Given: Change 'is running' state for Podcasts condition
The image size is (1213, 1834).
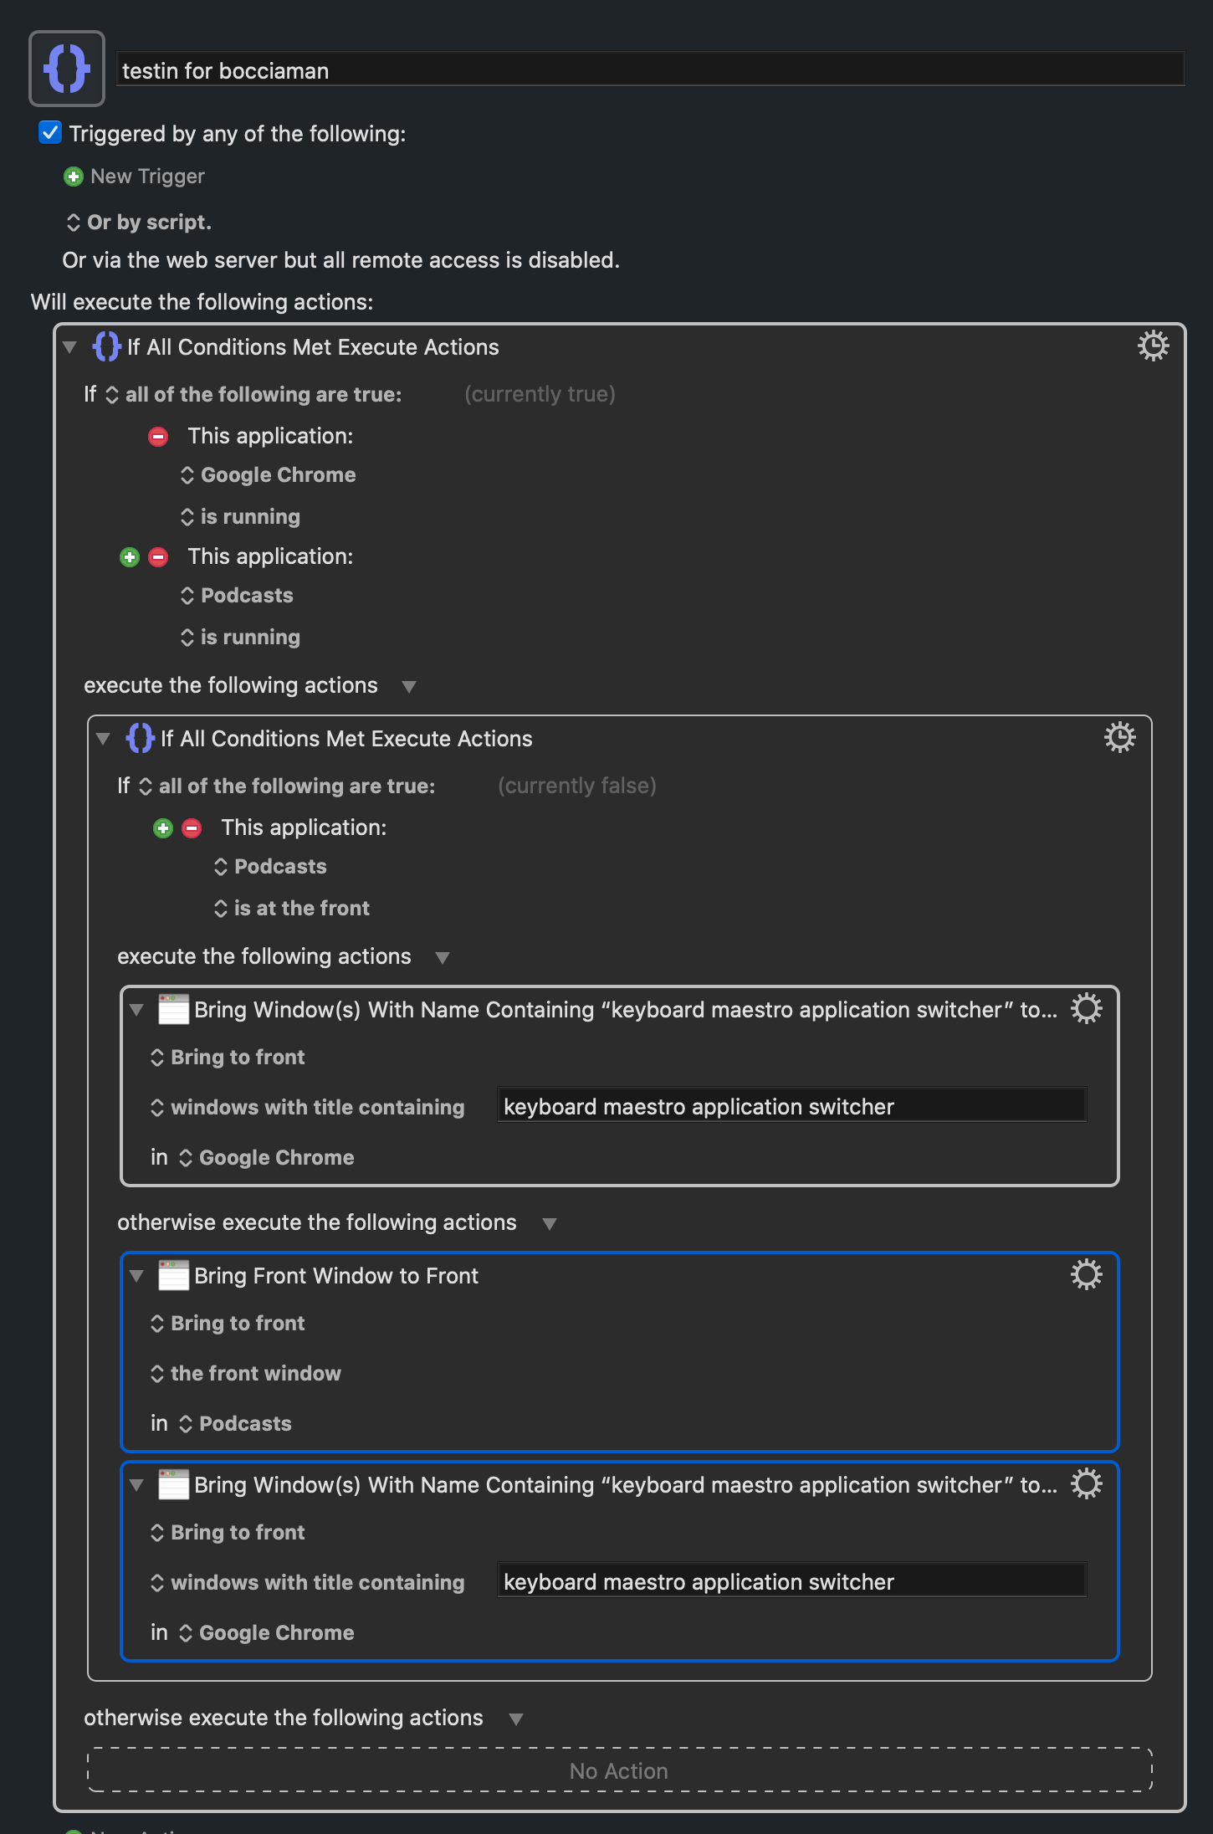Looking at the screenshot, I should pos(240,638).
